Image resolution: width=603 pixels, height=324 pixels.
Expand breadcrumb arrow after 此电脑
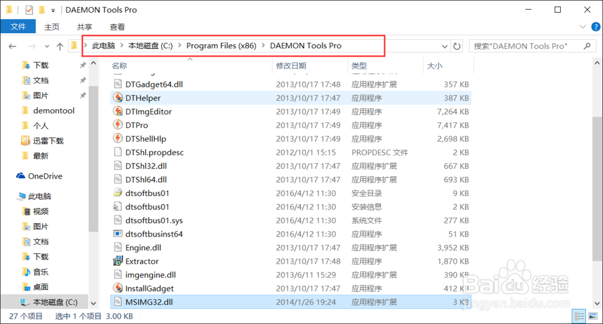point(122,45)
